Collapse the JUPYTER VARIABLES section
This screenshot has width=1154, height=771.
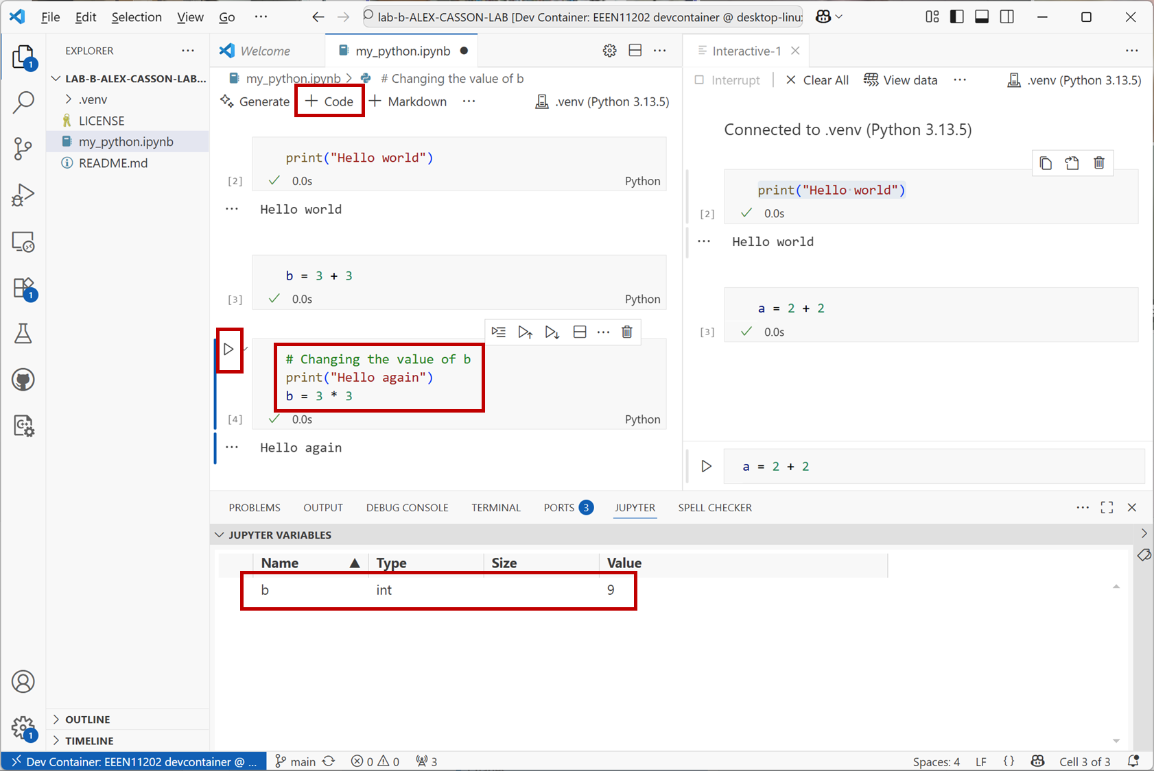click(220, 535)
